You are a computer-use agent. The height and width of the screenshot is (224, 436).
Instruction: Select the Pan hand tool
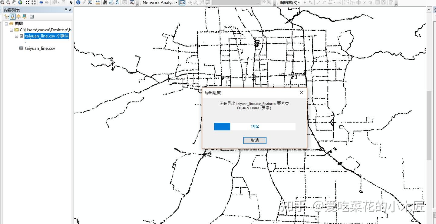pos(14,2)
